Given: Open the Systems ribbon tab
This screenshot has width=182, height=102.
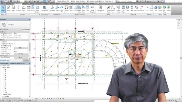Looking at the screenshot, I should (x=26, y=4).
